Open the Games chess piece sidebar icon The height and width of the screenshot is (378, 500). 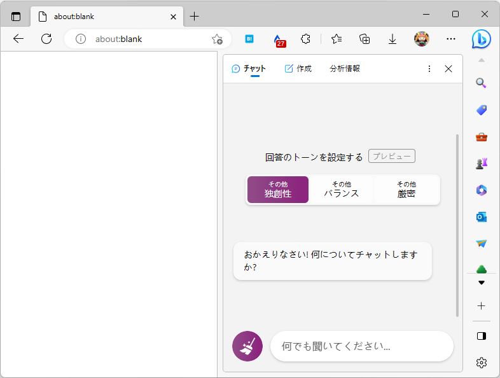pos(481,164)
